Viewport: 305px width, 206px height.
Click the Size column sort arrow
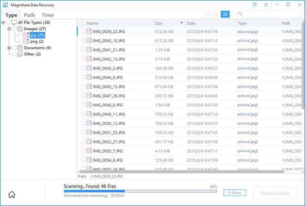click(x=182, y=23)
